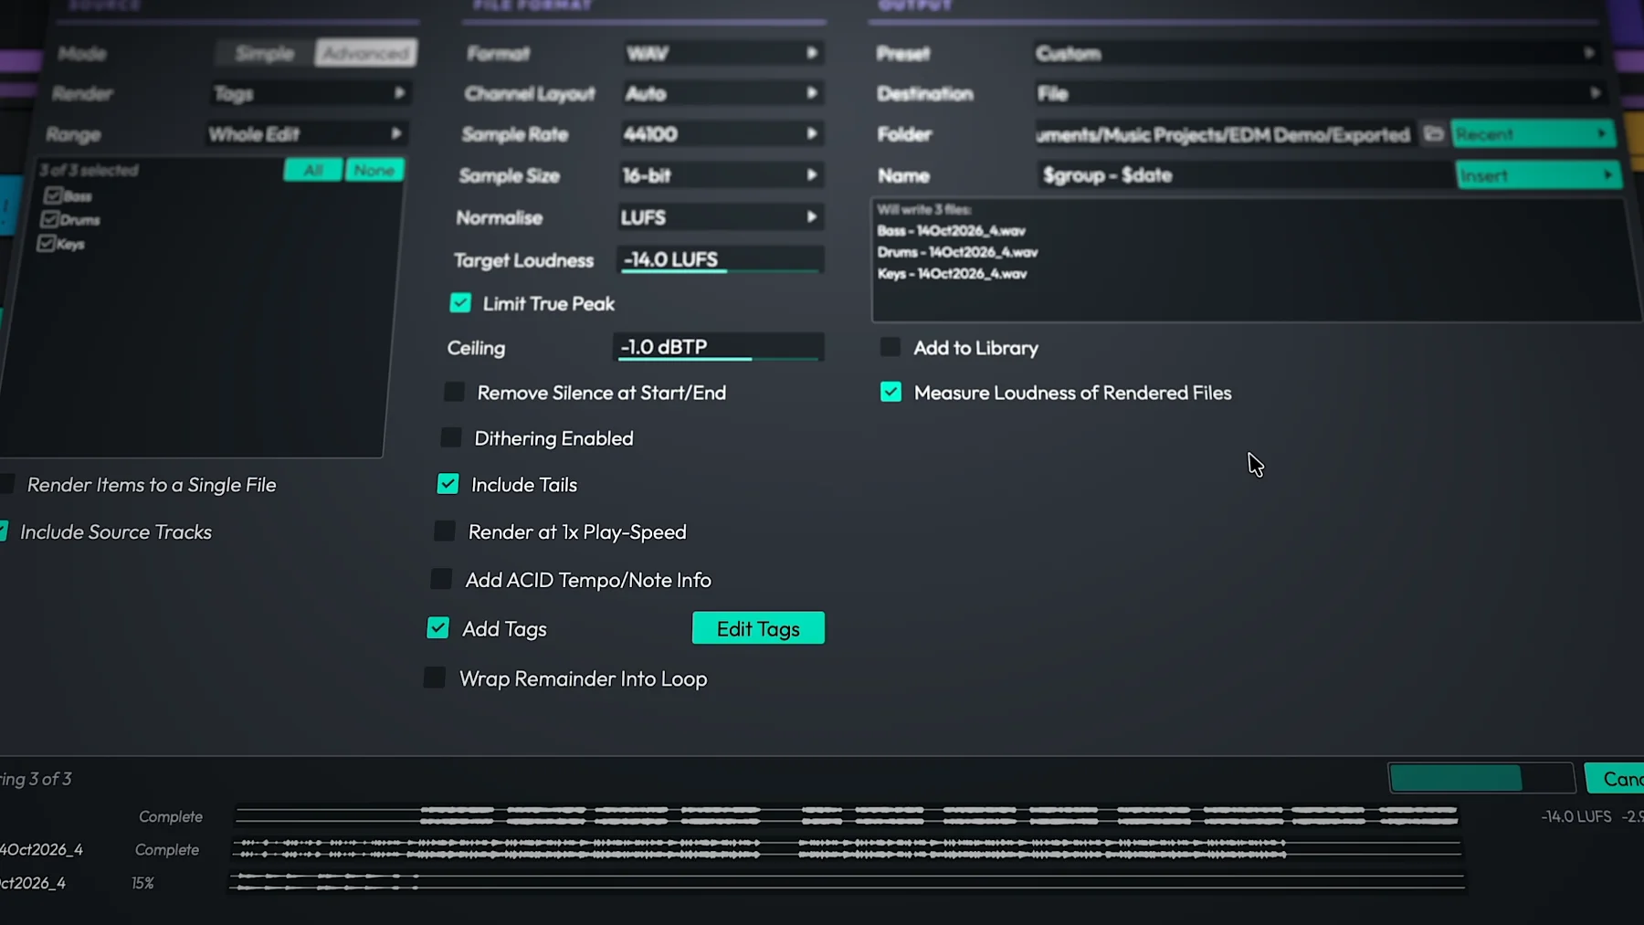Uncheck the Drums source track

50,219
